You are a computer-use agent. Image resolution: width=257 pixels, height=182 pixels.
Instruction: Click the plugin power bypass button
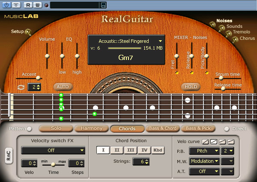pos(6,5)
